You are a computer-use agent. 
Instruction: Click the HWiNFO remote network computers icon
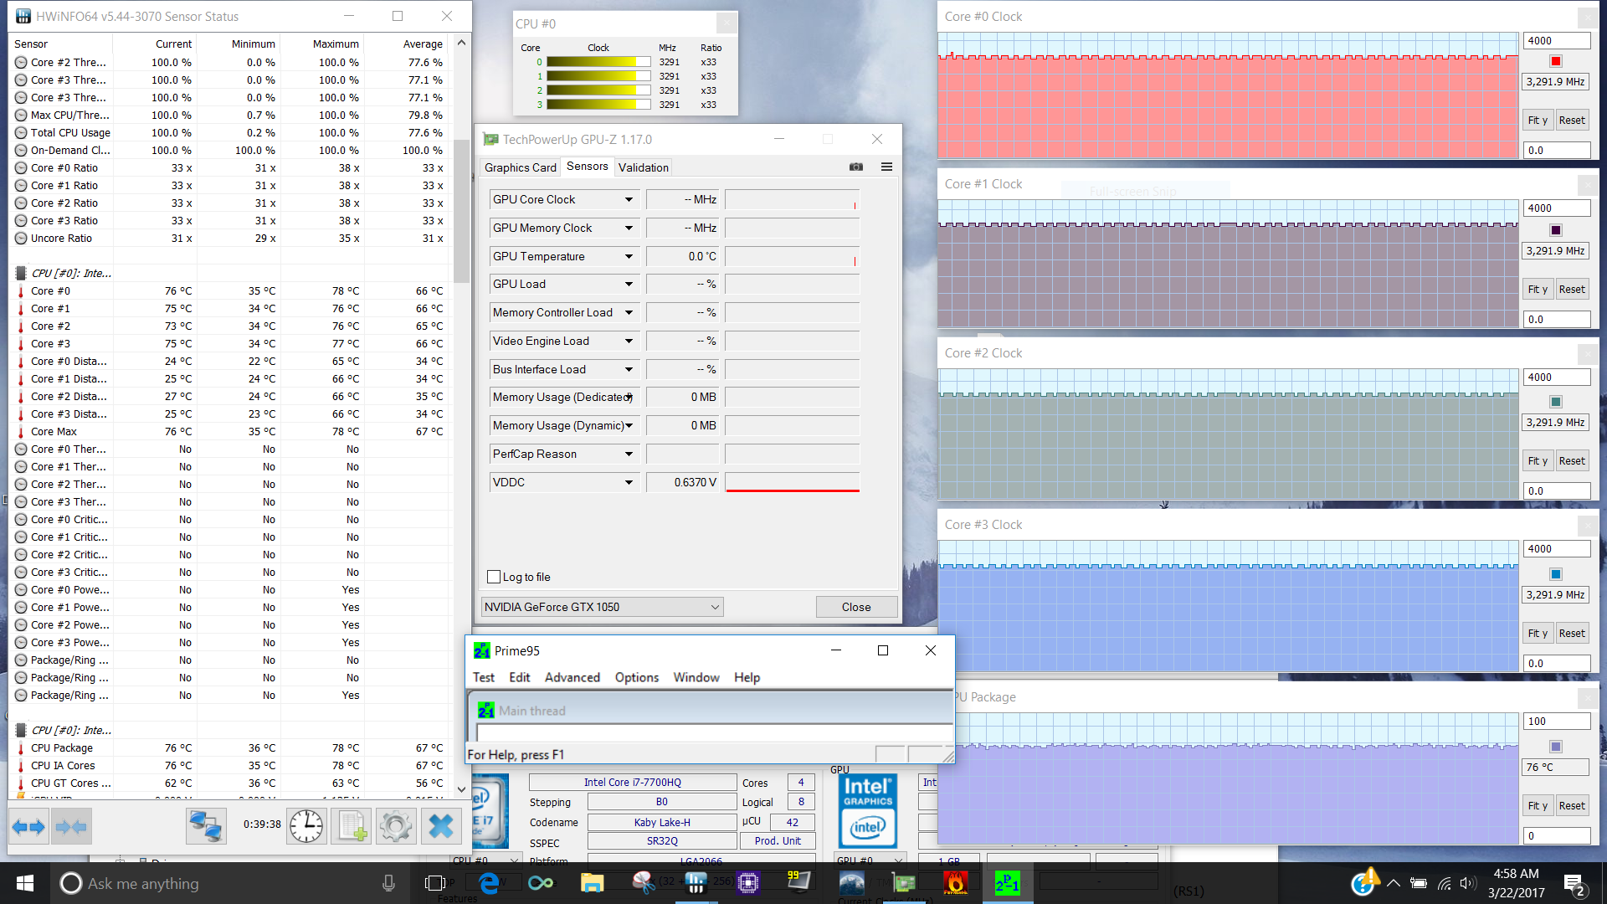(x=205, y=827)
